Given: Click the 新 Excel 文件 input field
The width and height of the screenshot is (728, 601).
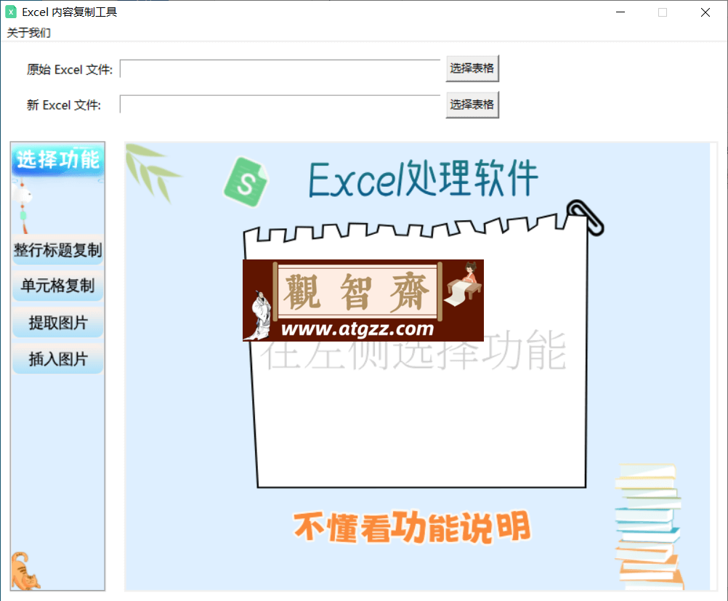Looking at the screenshot, I should [x=280, y=105].
